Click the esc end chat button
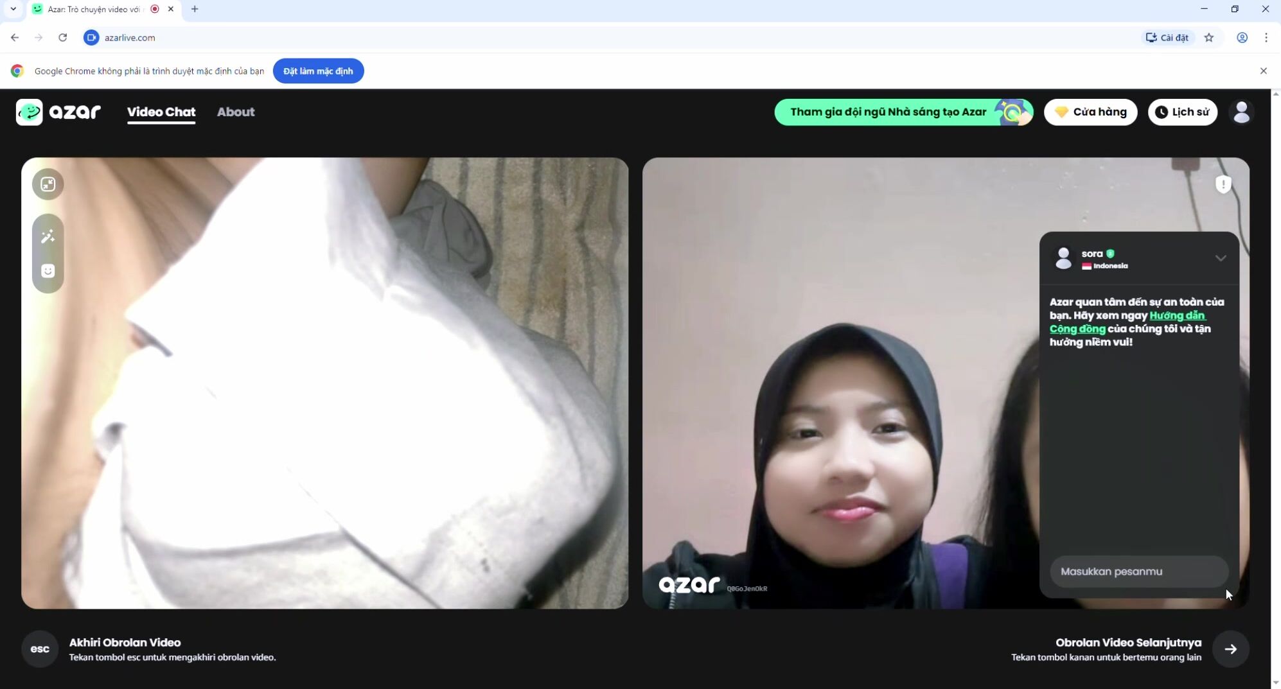 40,649
